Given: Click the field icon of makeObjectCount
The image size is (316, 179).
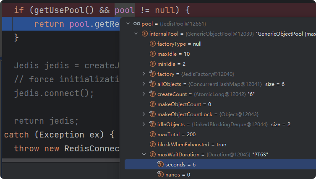Looking at the screenshot, I should [153, 104].
